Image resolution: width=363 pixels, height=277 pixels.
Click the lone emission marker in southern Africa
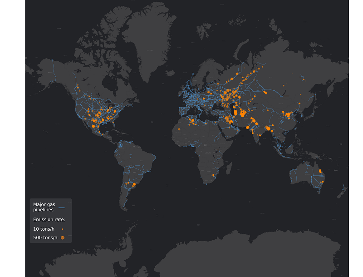click(x=213, y=175)
